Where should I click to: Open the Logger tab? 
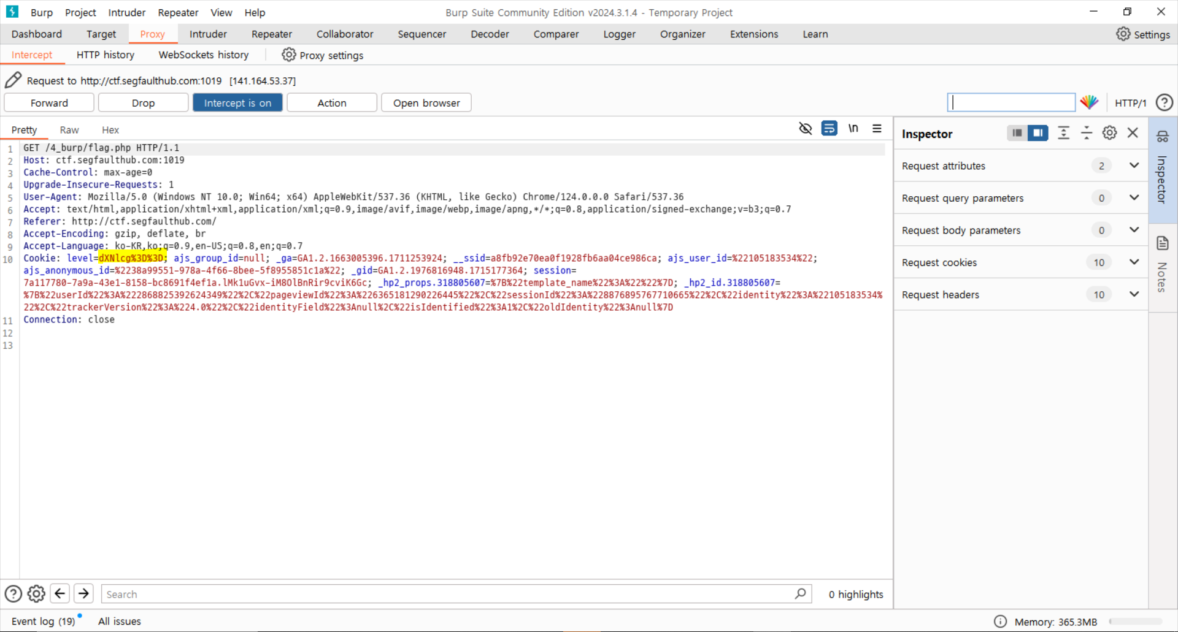pos(619,34)
